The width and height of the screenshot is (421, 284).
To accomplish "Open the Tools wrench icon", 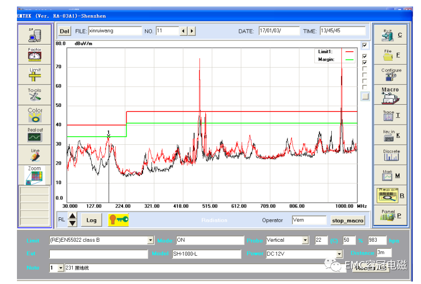I will click(35, 95).
